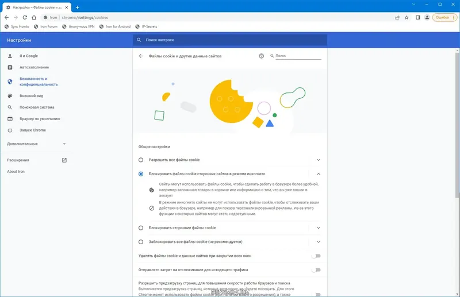Viewport: 460px width, 297px height.
Task: Click the Поиск настроек search field
Action: coord(230,40)
